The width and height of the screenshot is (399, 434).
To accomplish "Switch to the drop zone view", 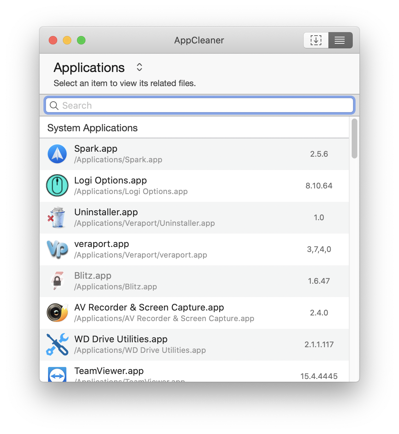I will click(316, 40).
